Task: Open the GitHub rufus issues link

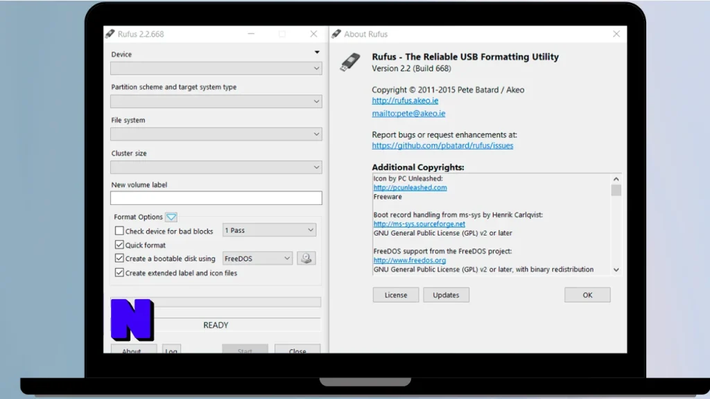Action: [x=442, y=145]
